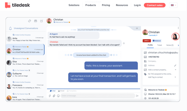This screenshot has height=111, width=187.
Task: Click the message input field
Action: pos(98,96)
